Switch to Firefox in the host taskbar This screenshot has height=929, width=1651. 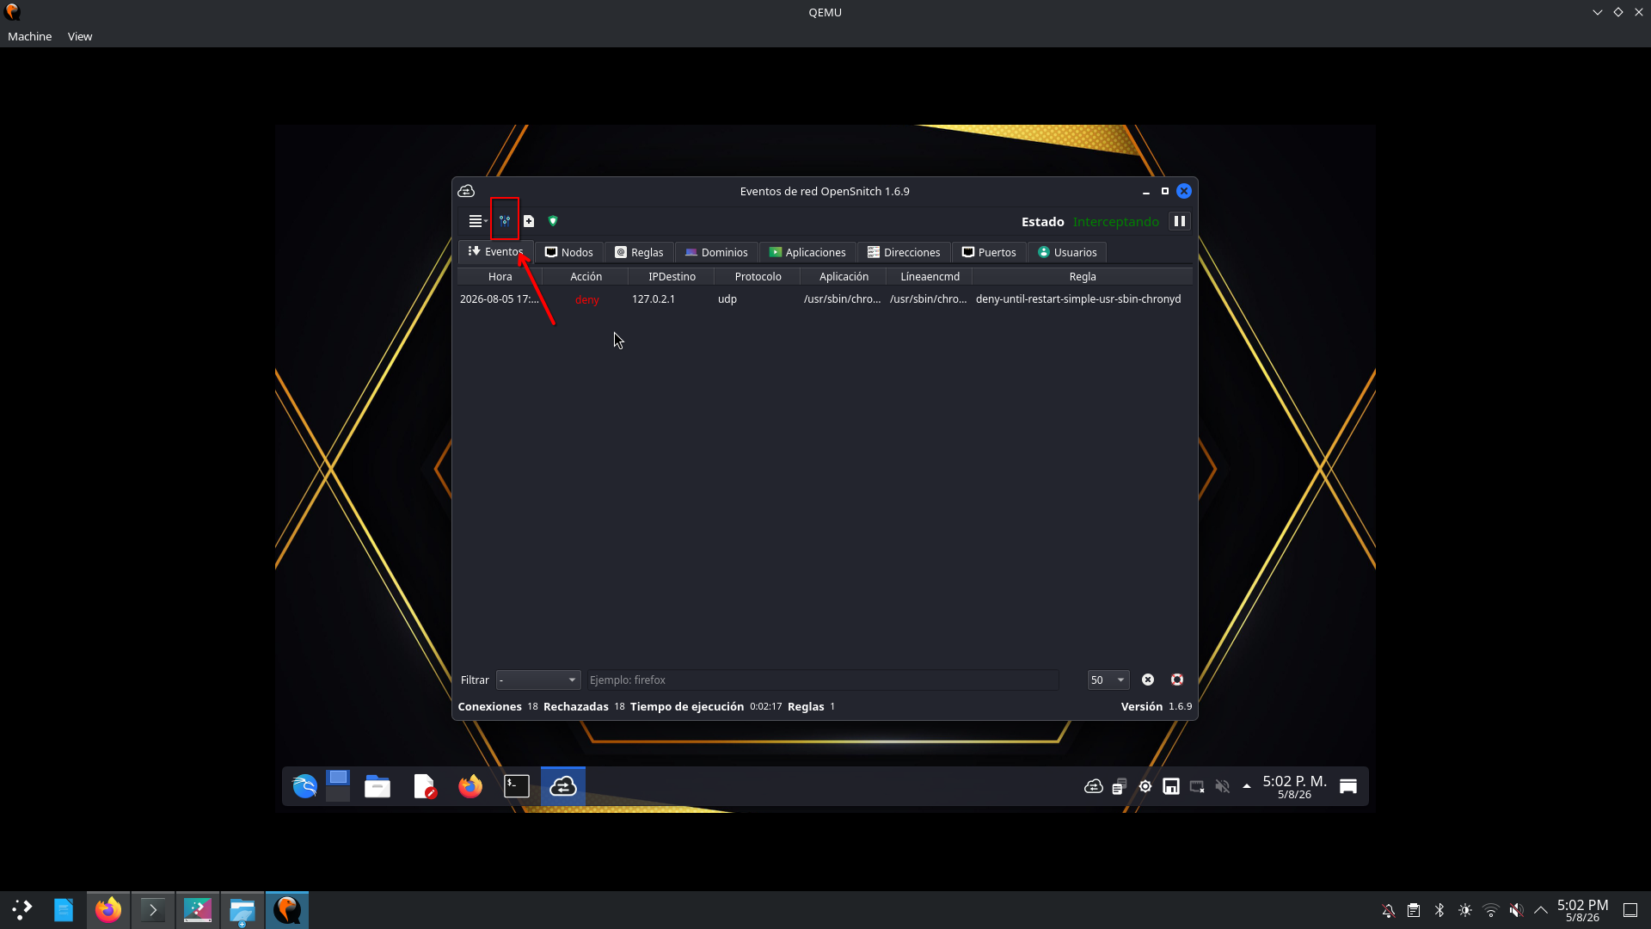click(x=108, y=910)
